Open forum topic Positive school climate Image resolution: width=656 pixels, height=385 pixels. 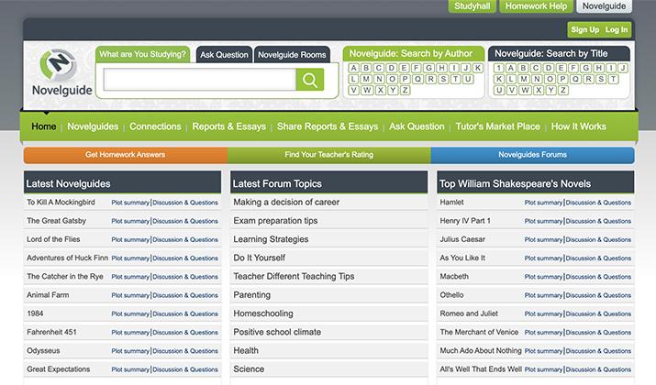click(277, 332)
